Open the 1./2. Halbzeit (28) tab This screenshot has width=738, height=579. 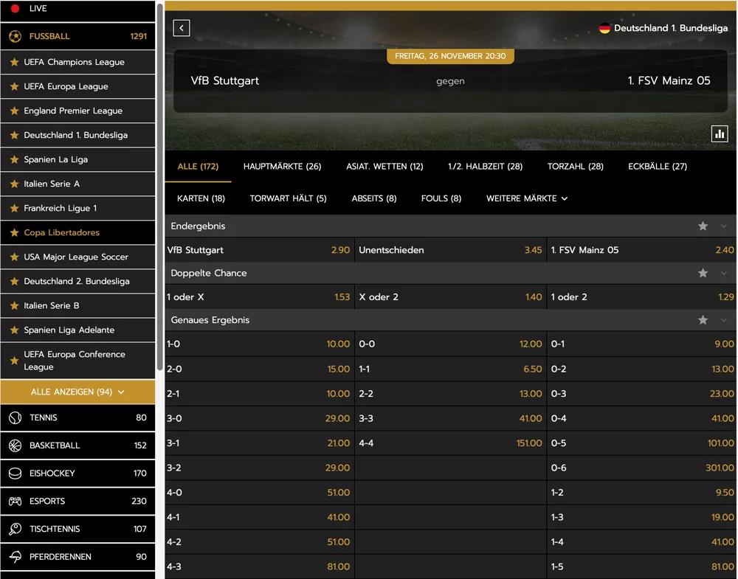point(486,167)
